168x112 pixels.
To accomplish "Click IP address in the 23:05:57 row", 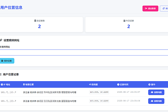I will pyautogui.click(x=8, y=92).
